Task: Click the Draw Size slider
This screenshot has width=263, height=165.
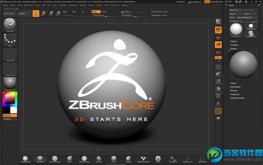Action: click(x=134, y=12)
